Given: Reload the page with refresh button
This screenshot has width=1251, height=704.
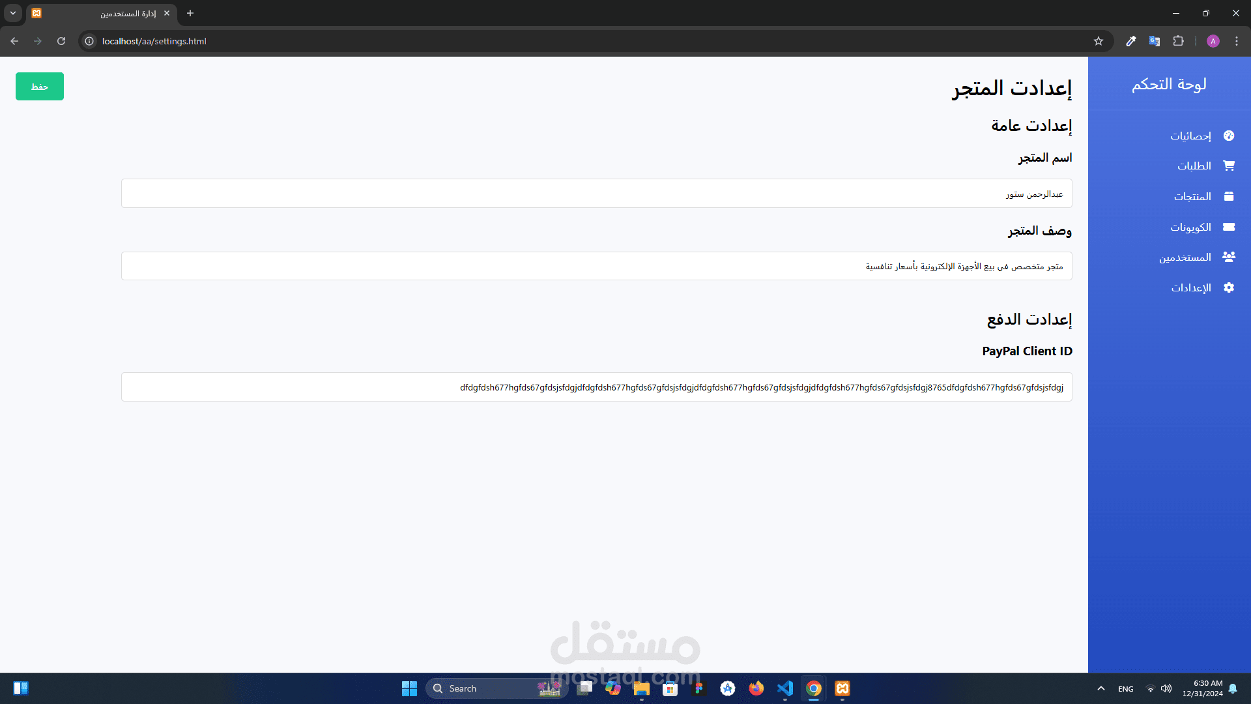Looking at the screenshot, I should coord(61,41).
